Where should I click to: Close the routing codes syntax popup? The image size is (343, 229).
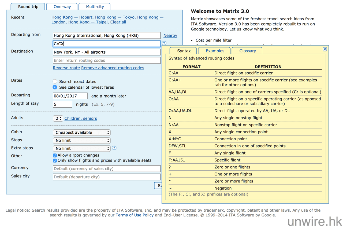click(325, 49)
